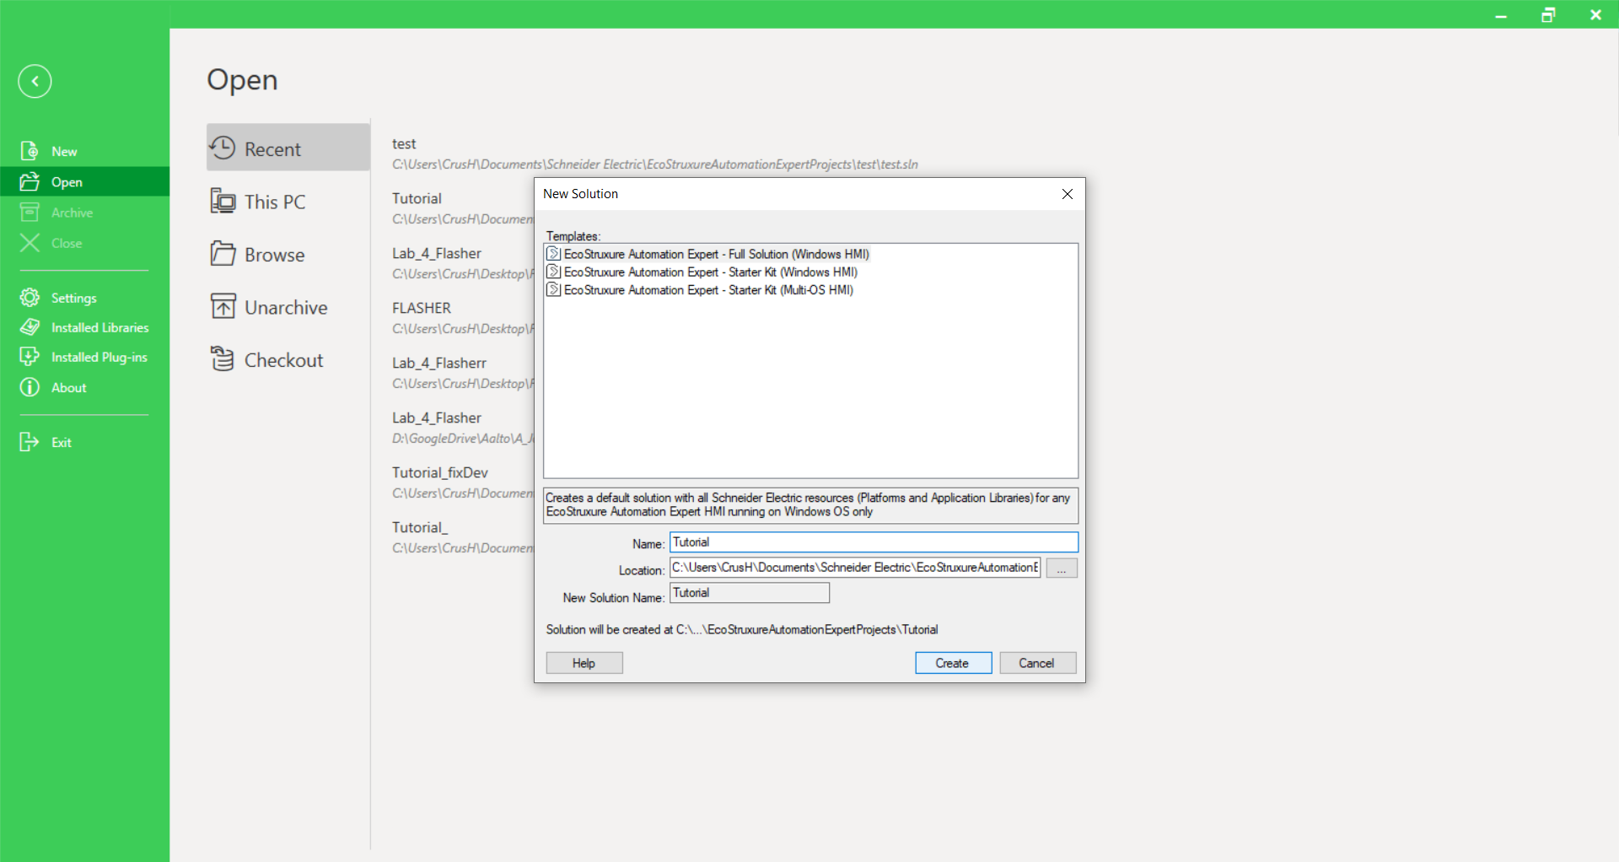Click the Unarchive upload icon
The height and width of the screenshot is (862, 1619).
(x=223, y=306)
